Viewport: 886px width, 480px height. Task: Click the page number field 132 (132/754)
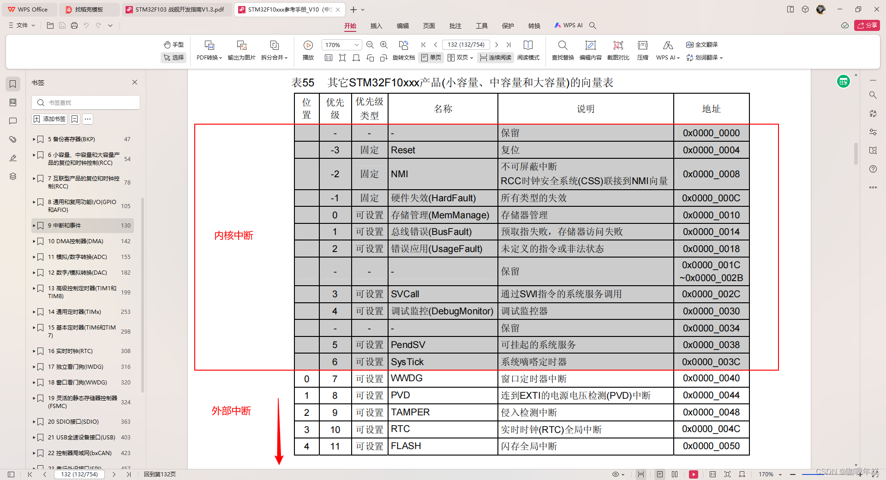click(466, 45)
